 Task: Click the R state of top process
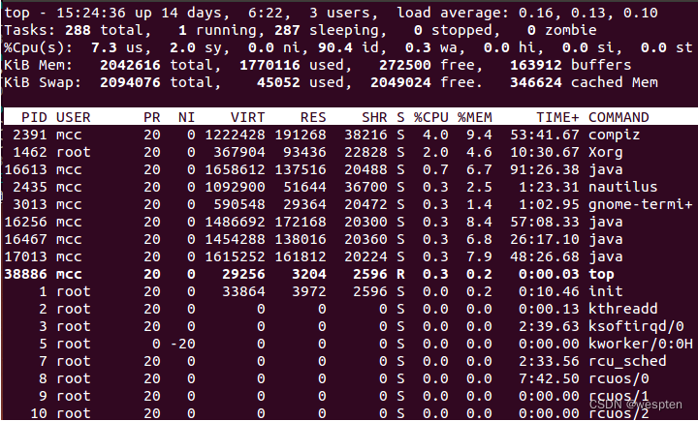400,274
